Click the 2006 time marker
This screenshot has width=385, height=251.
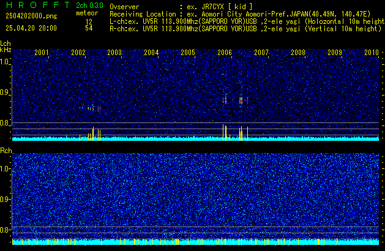click(x=225, y=53)
